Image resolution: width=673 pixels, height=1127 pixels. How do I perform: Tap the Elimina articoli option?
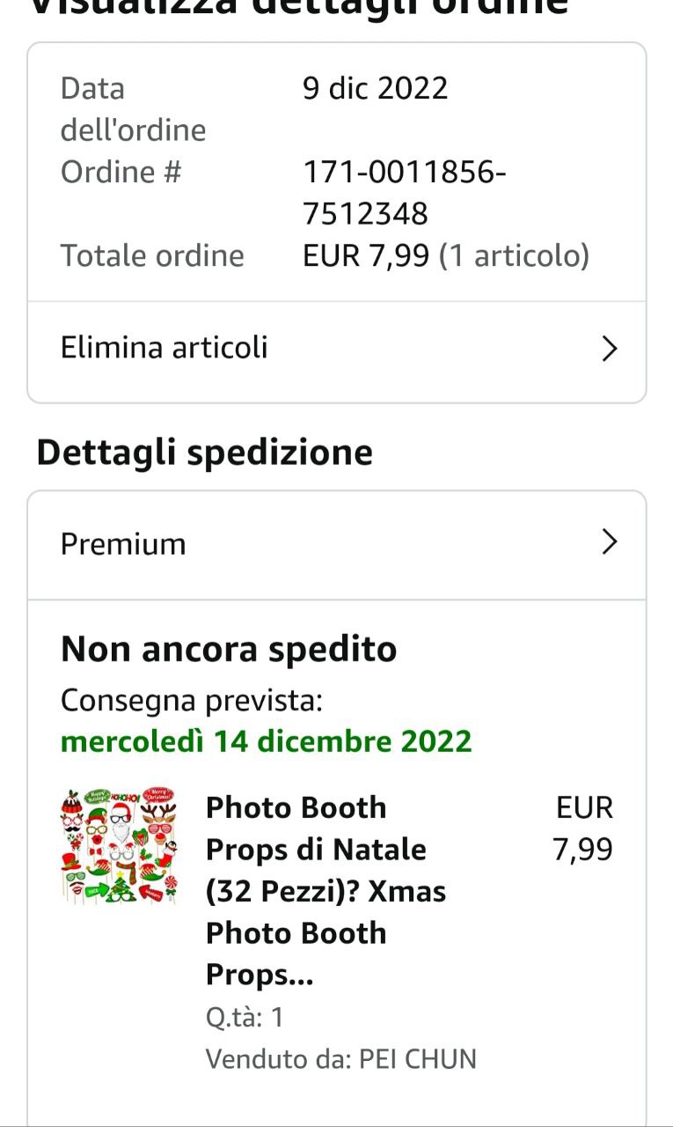tap(164, 348)
